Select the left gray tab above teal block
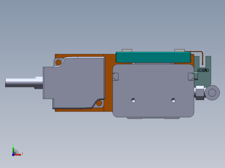The image size is (225, 168). pyautogui.click(x=127, y=50)
